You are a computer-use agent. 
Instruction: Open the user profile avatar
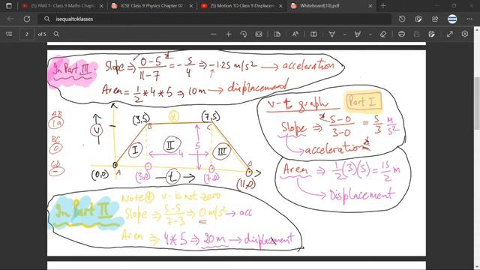click(x=452, y=19)
